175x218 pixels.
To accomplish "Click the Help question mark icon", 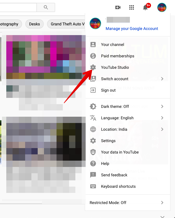I will (x=93, y=163).
